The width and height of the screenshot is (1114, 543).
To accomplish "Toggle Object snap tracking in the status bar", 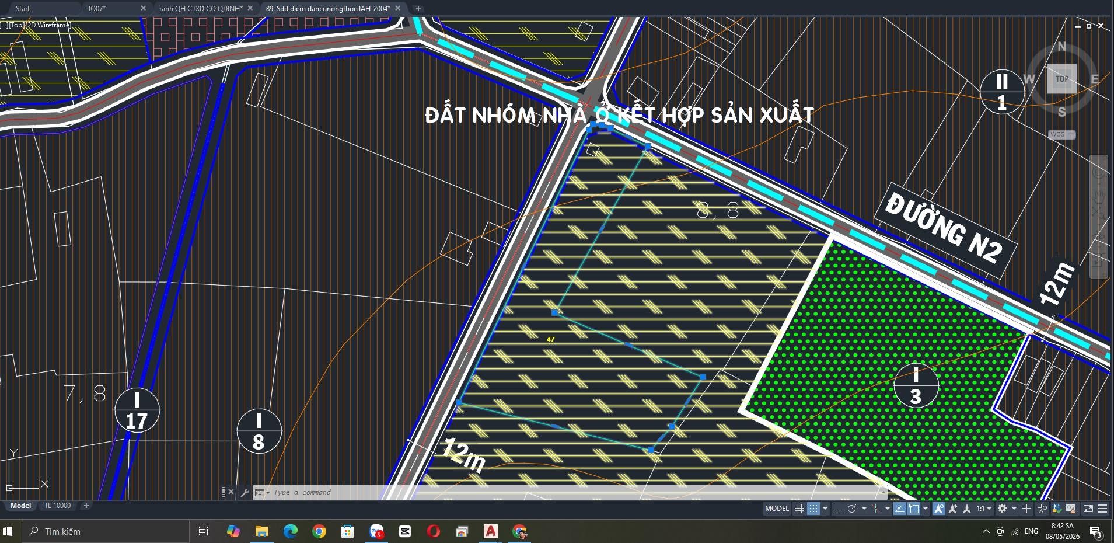I will tap(899, 509).
